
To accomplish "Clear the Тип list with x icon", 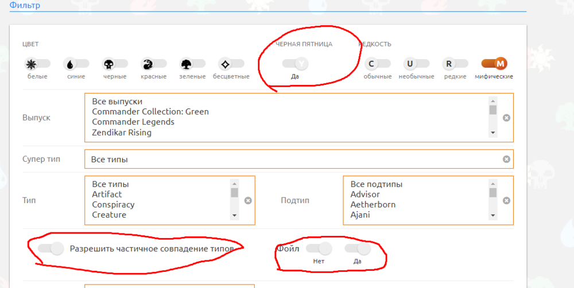I will tap(248, 200).
